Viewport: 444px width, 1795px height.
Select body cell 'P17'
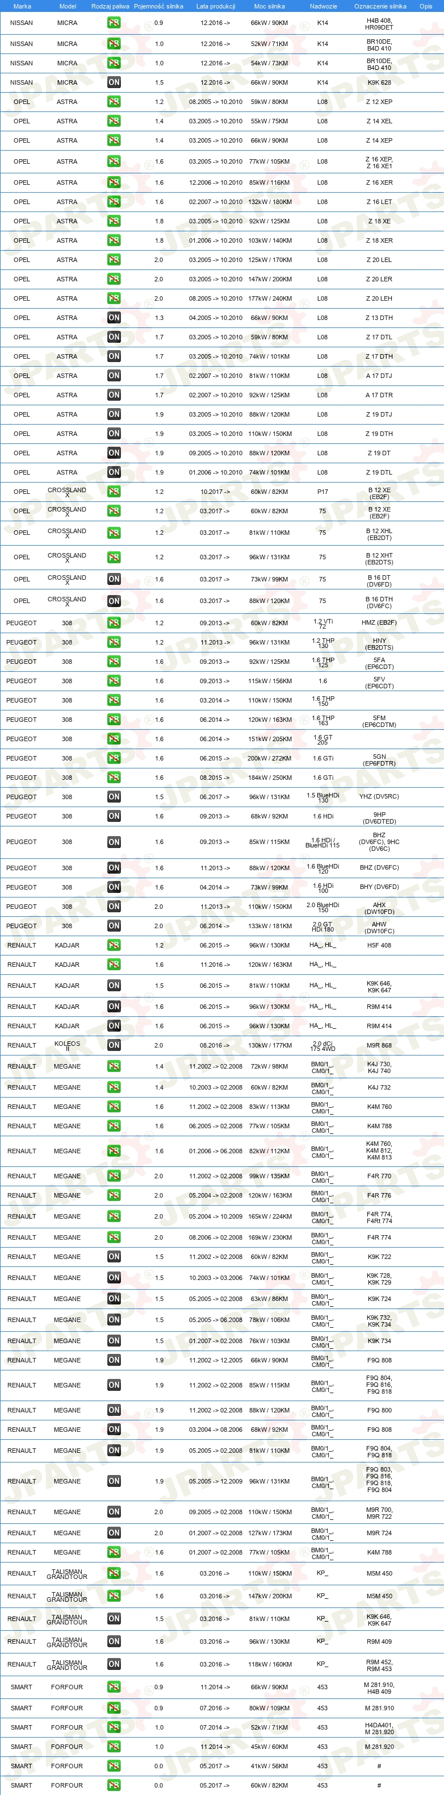point(323,492)
